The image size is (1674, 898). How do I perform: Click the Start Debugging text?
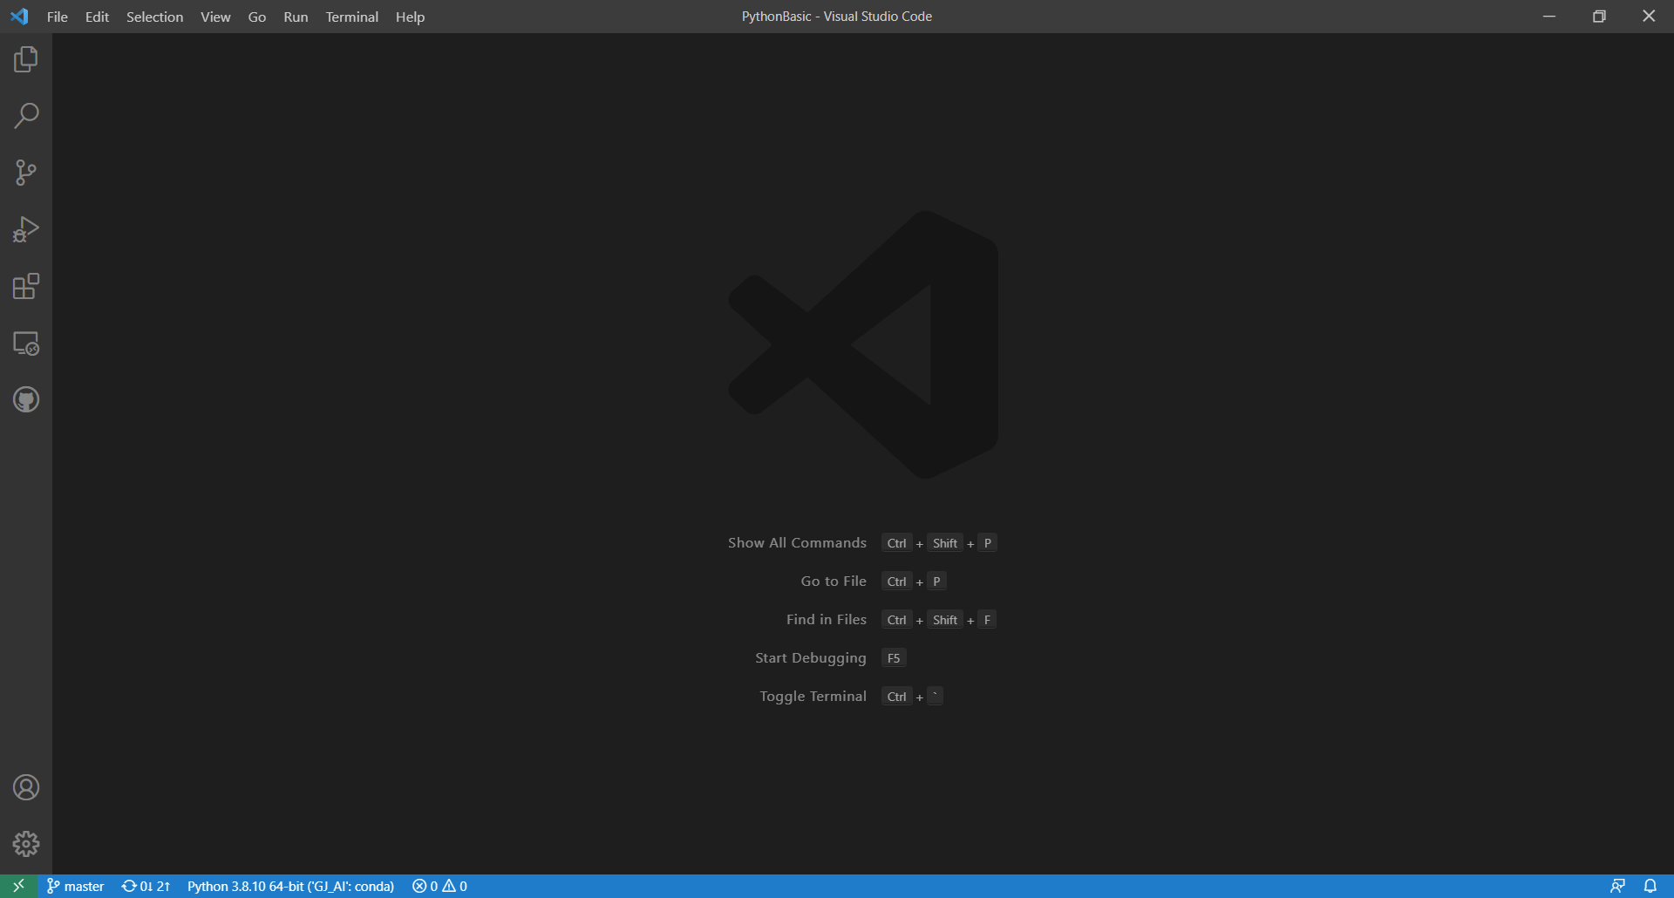pyautogui.click(x=811, y=658)
